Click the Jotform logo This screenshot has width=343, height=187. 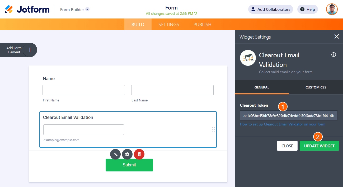click(x=27, y=10)
